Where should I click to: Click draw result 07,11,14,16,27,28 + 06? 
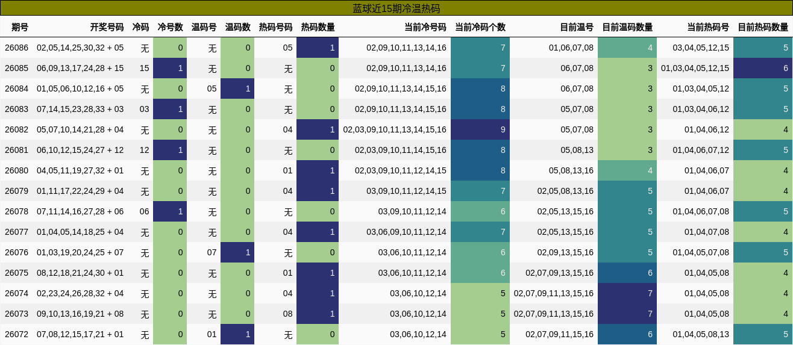click(80, 211)
